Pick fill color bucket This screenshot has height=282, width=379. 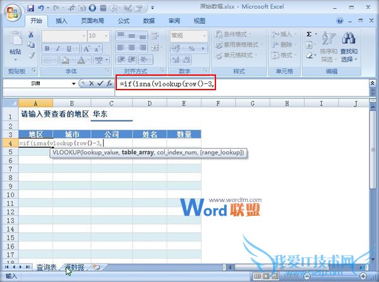point(65,60)
